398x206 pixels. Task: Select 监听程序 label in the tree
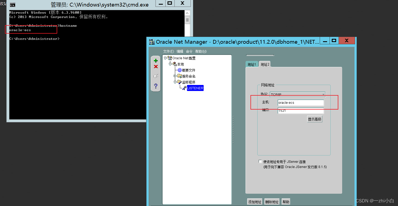click(x=189, y=82)
